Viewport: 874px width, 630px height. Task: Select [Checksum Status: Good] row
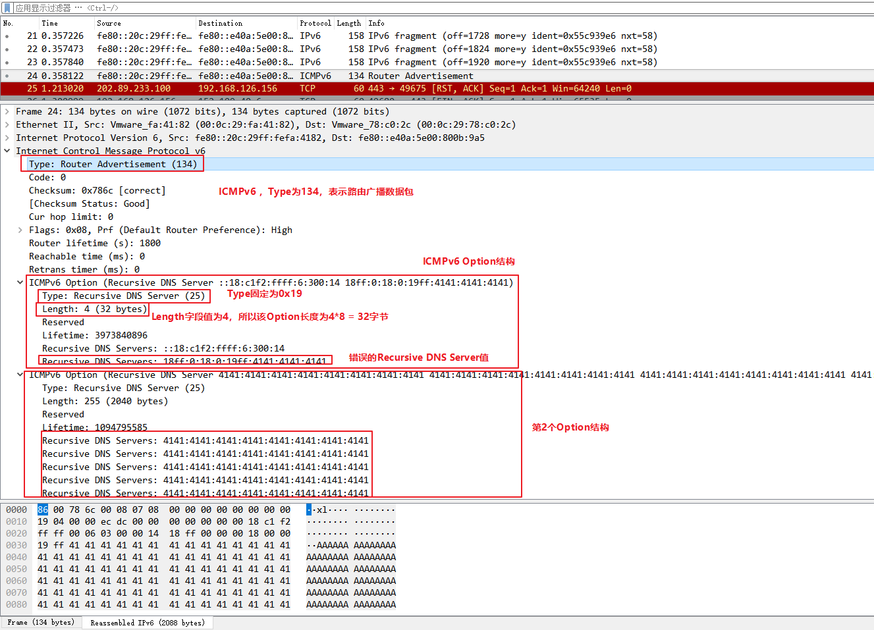(x=89, y=203)
